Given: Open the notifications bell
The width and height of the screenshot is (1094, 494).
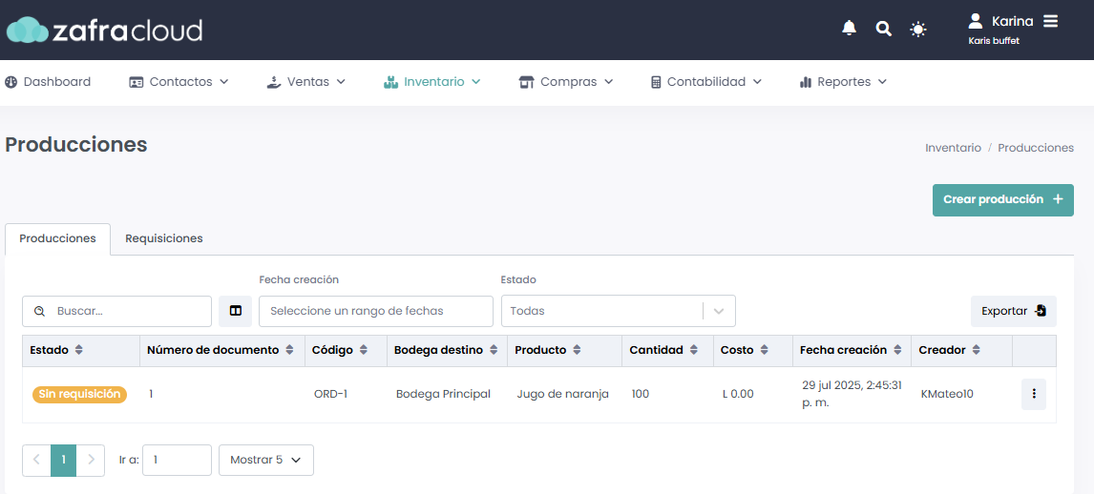Looking at the screenshot, I should point(849,29).
